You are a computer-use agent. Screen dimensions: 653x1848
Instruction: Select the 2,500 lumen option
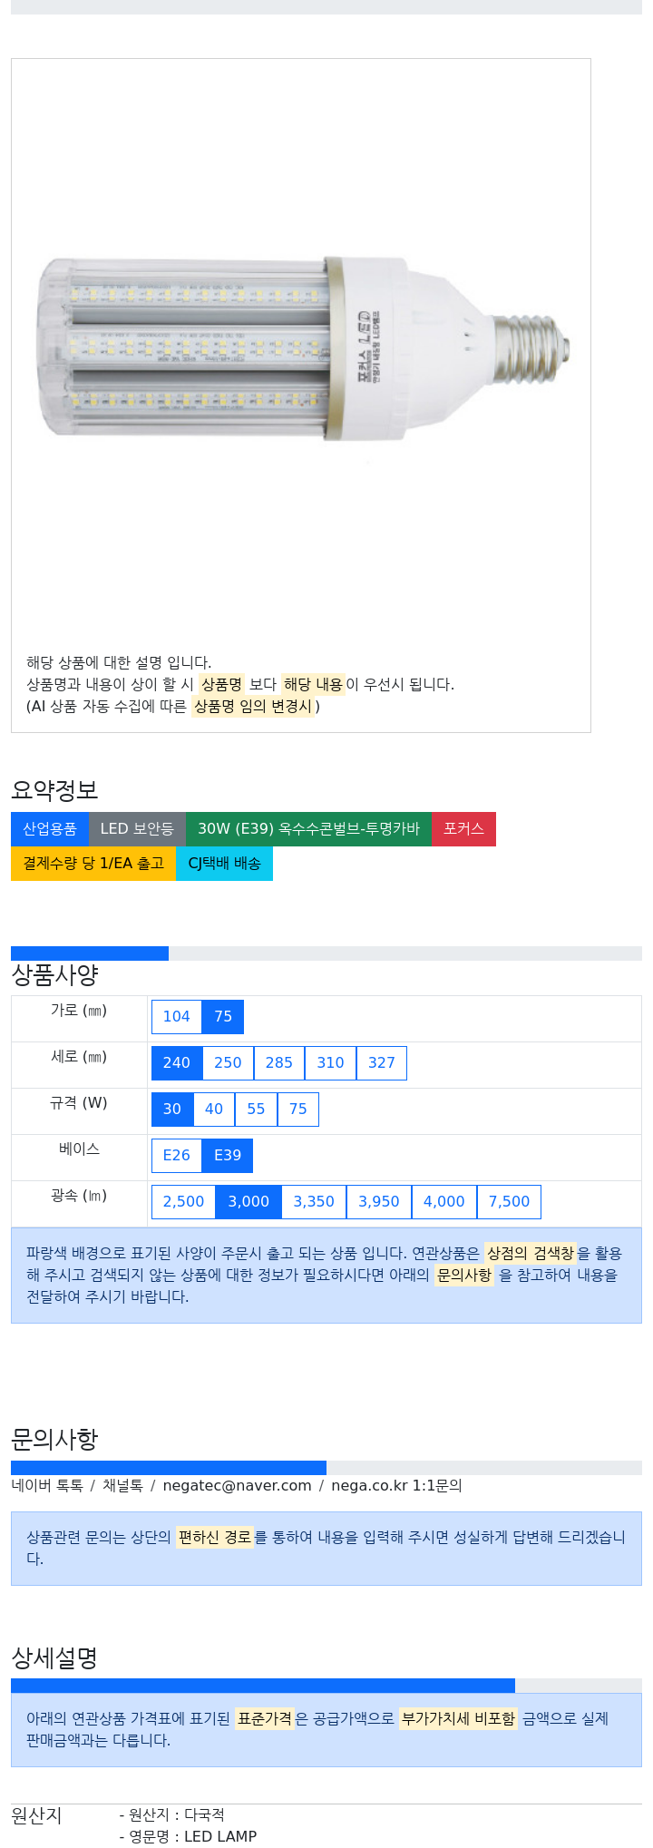coord(184,1202)
